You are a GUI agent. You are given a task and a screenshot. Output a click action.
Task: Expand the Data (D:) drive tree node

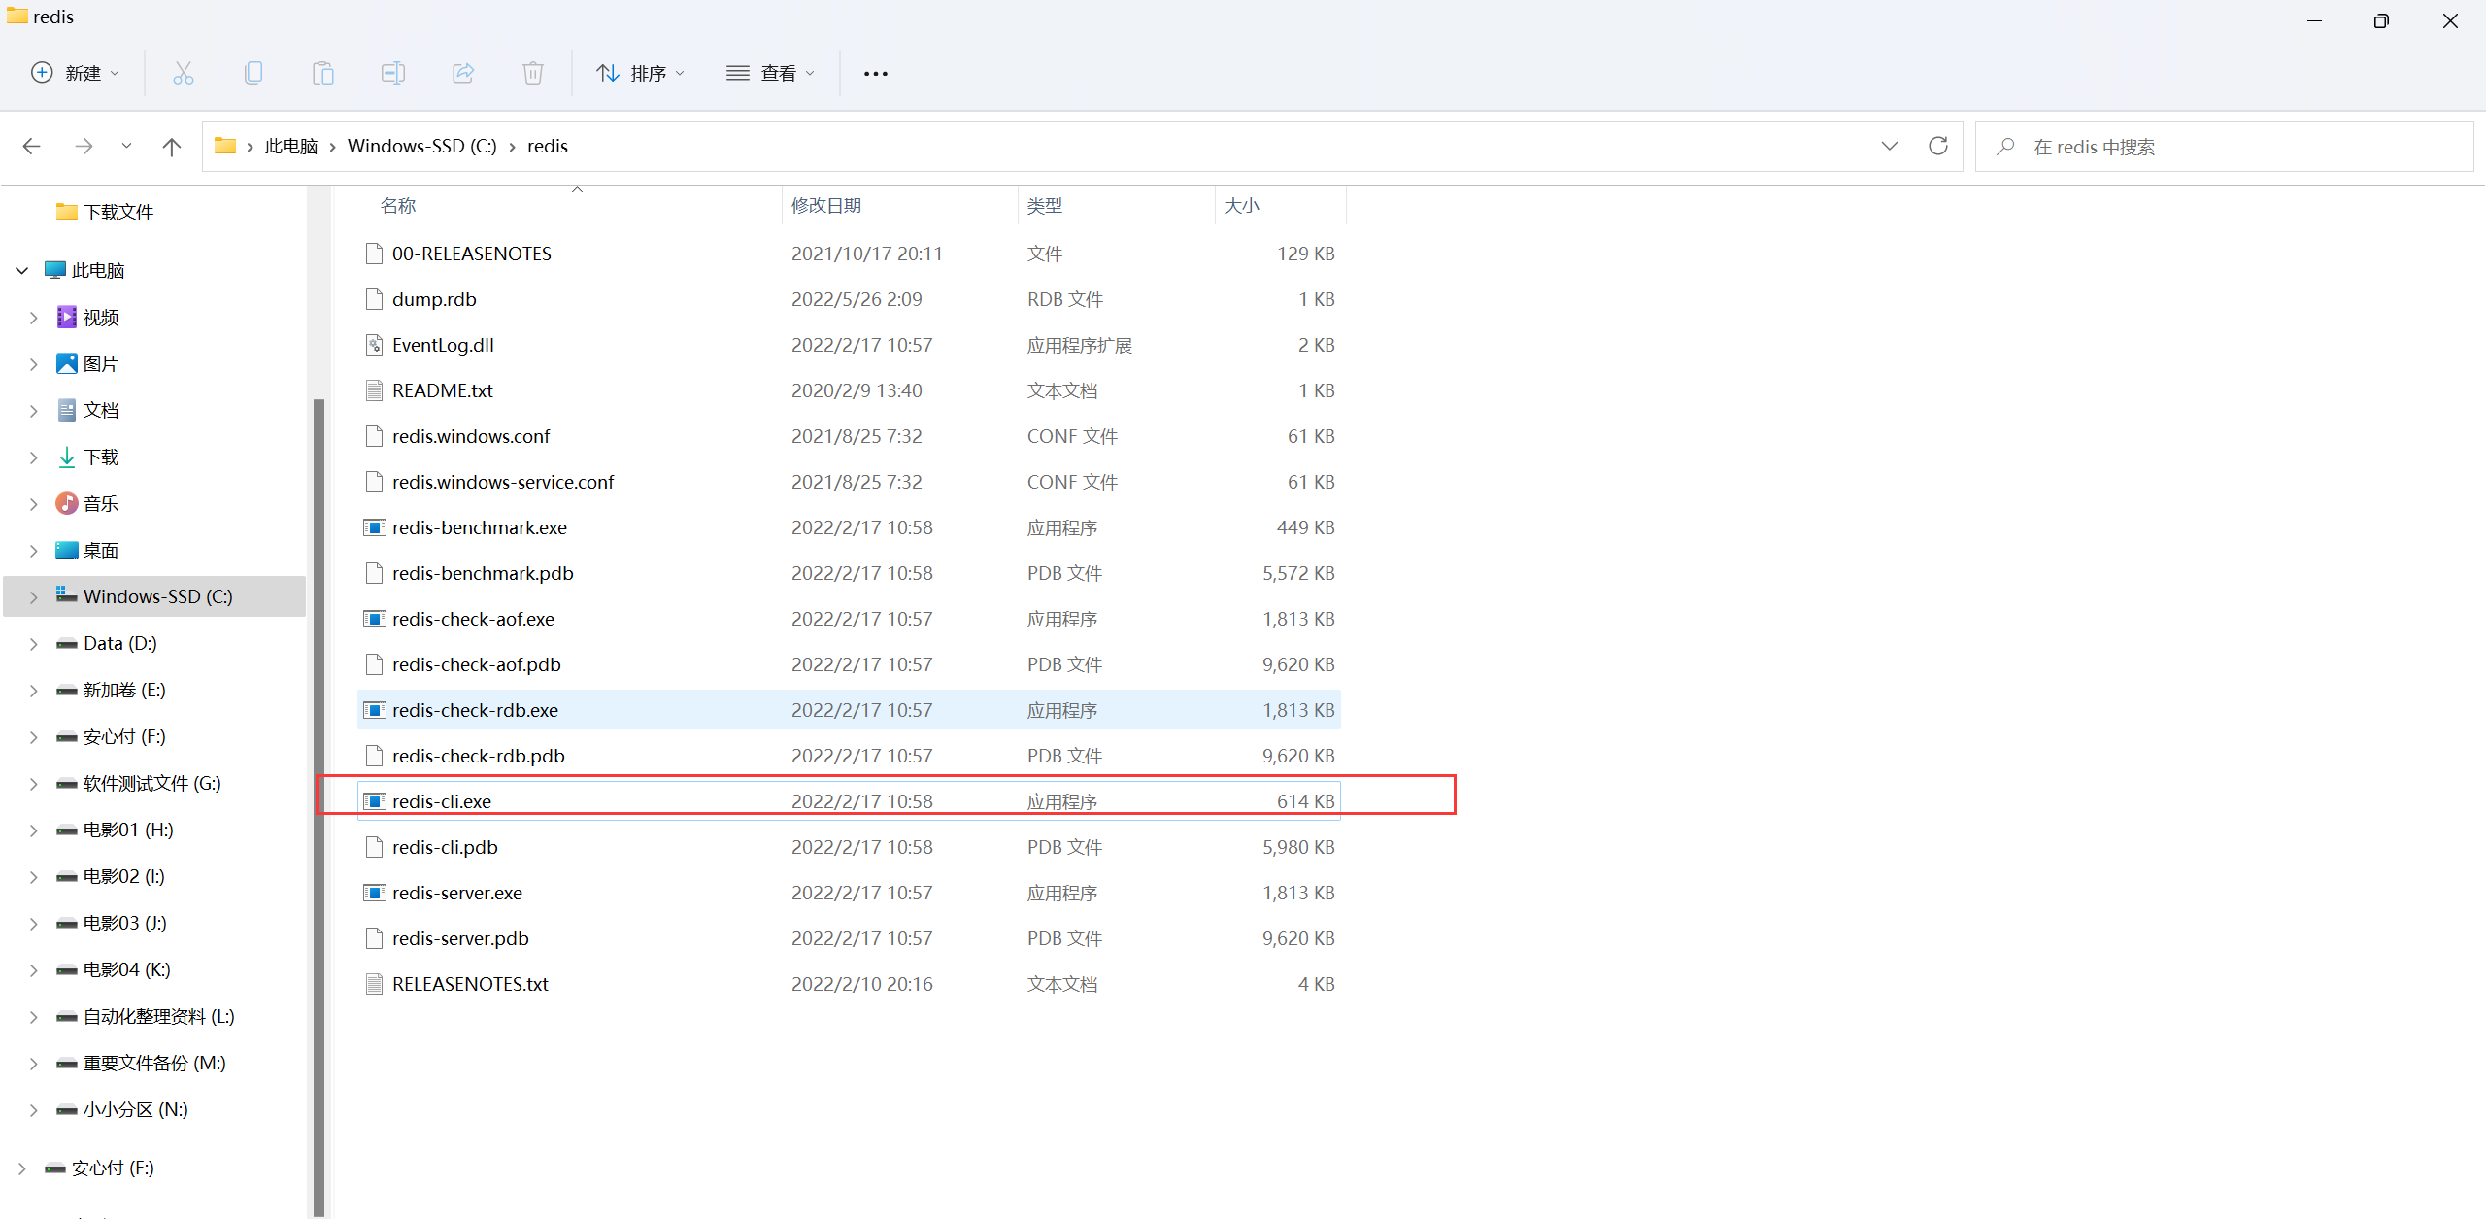tap(34, 644)
